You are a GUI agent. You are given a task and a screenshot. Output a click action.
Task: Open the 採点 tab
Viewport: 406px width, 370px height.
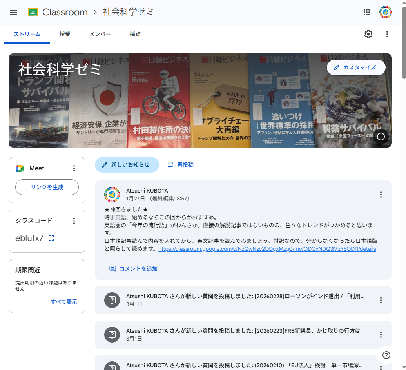coord(135,34)
